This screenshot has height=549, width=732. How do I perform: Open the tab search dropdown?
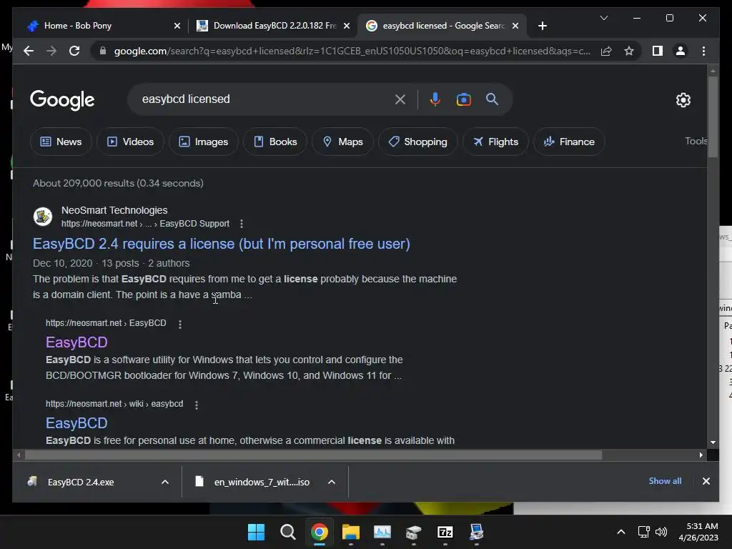coord(603,18)
